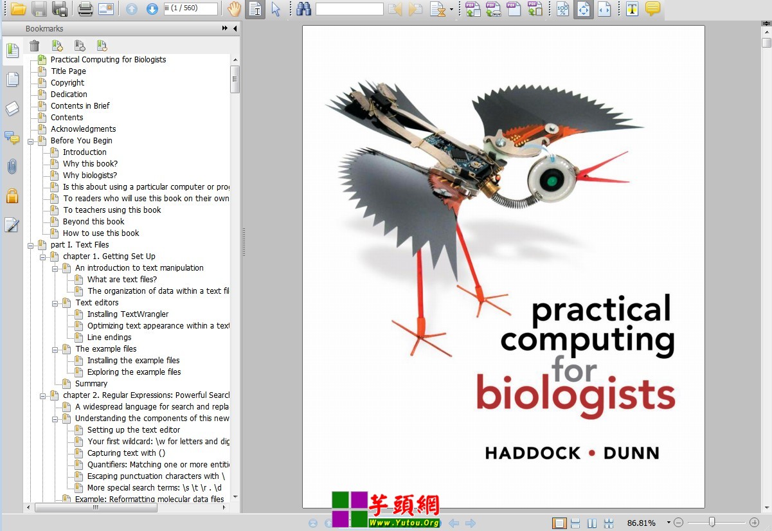772x531 pixels.
Task: Open a file with the folder icon
Action: [18, 9]
